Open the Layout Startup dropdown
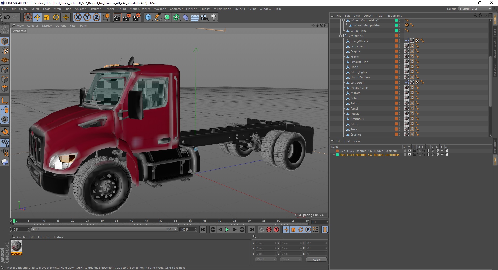498x270 pixels. click(x=475, y=9)
